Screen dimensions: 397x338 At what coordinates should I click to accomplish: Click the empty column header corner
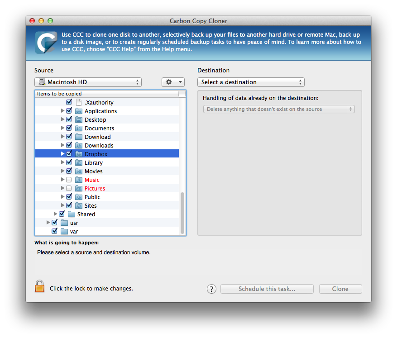click(182, 94)
